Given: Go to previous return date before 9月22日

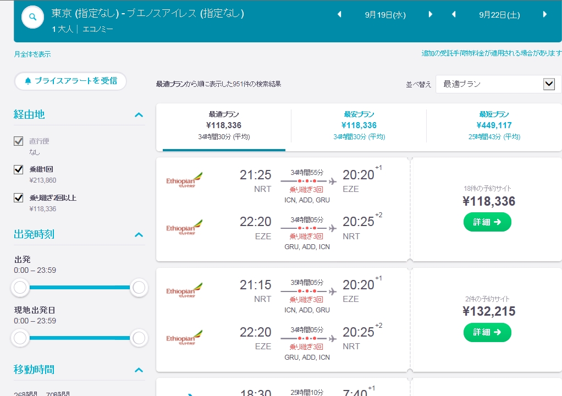Looking at the screenshot, I should pos(454,14).
